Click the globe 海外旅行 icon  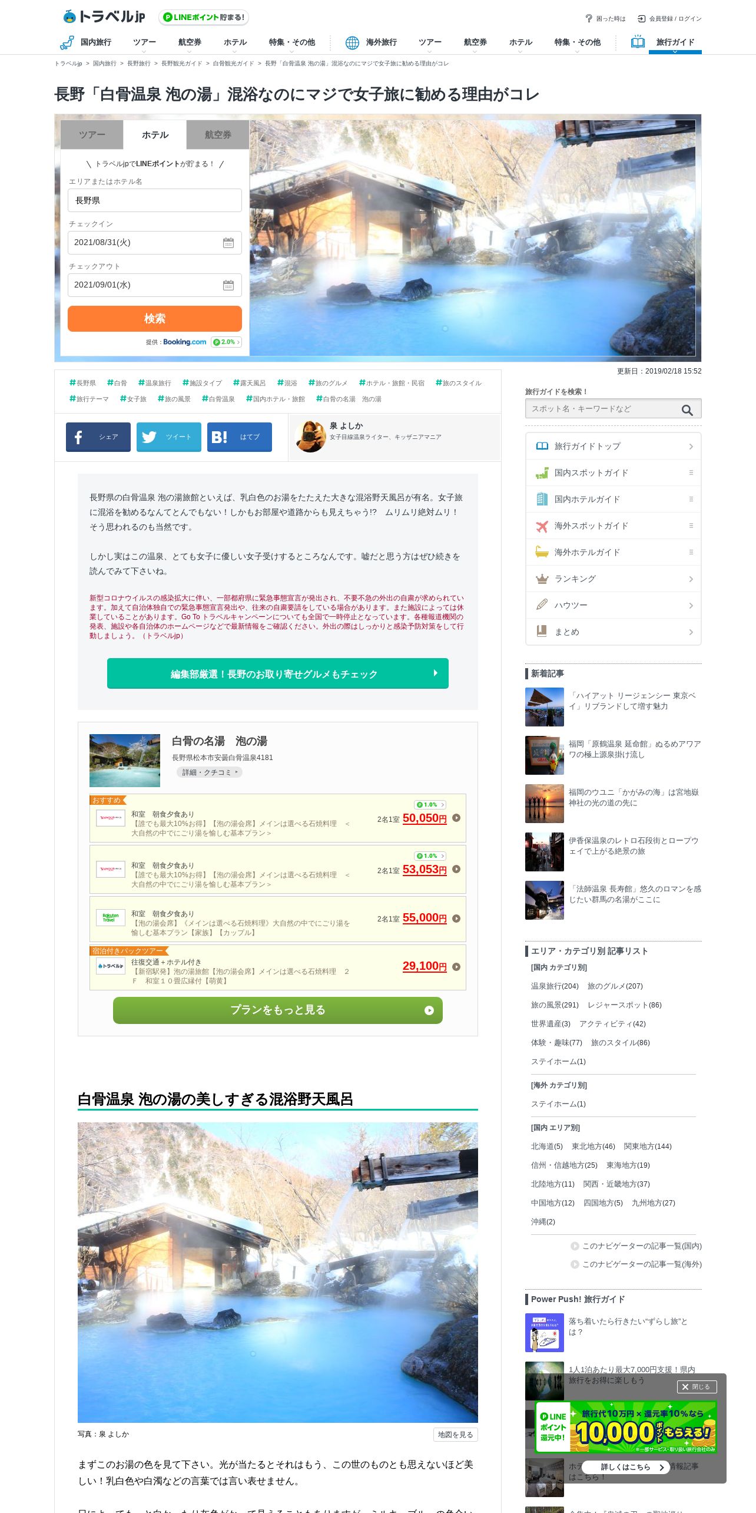click(x=352, y=42)
